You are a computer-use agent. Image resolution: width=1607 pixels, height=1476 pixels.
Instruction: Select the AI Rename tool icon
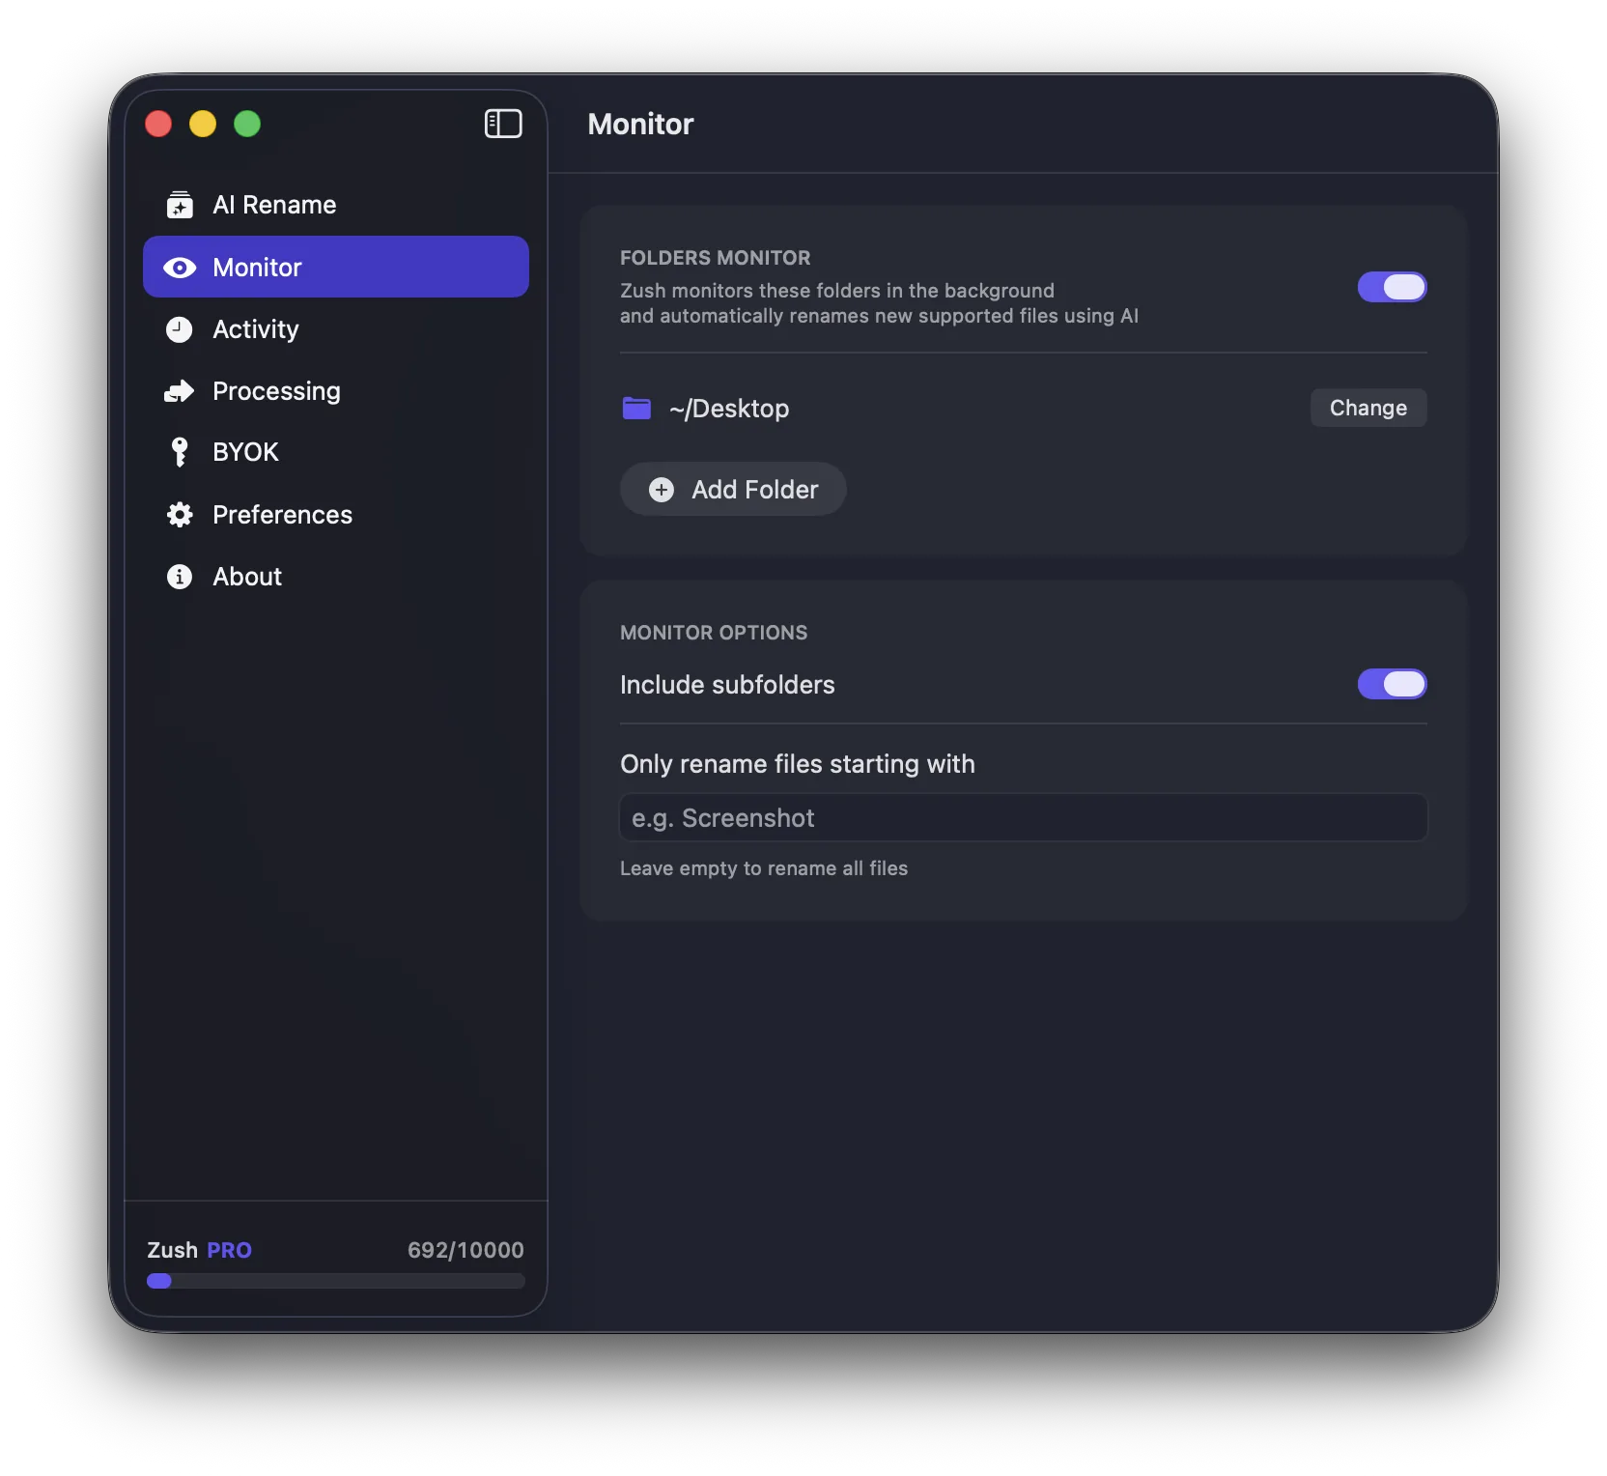[x=180, y=205]
